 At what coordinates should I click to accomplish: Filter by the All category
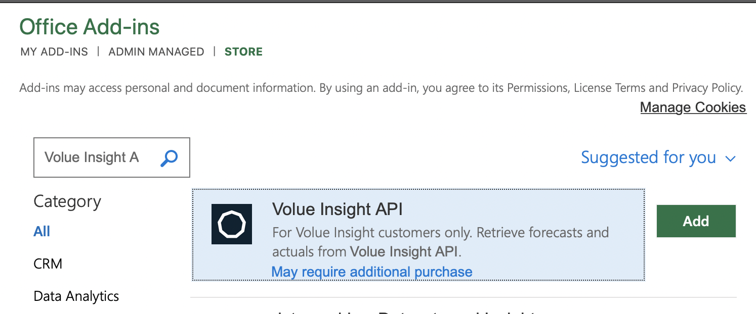(42, 231)
